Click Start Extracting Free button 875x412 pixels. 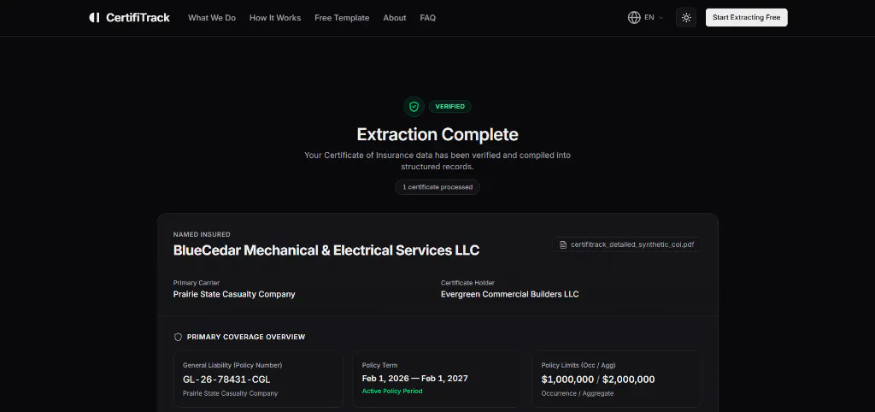746,17
